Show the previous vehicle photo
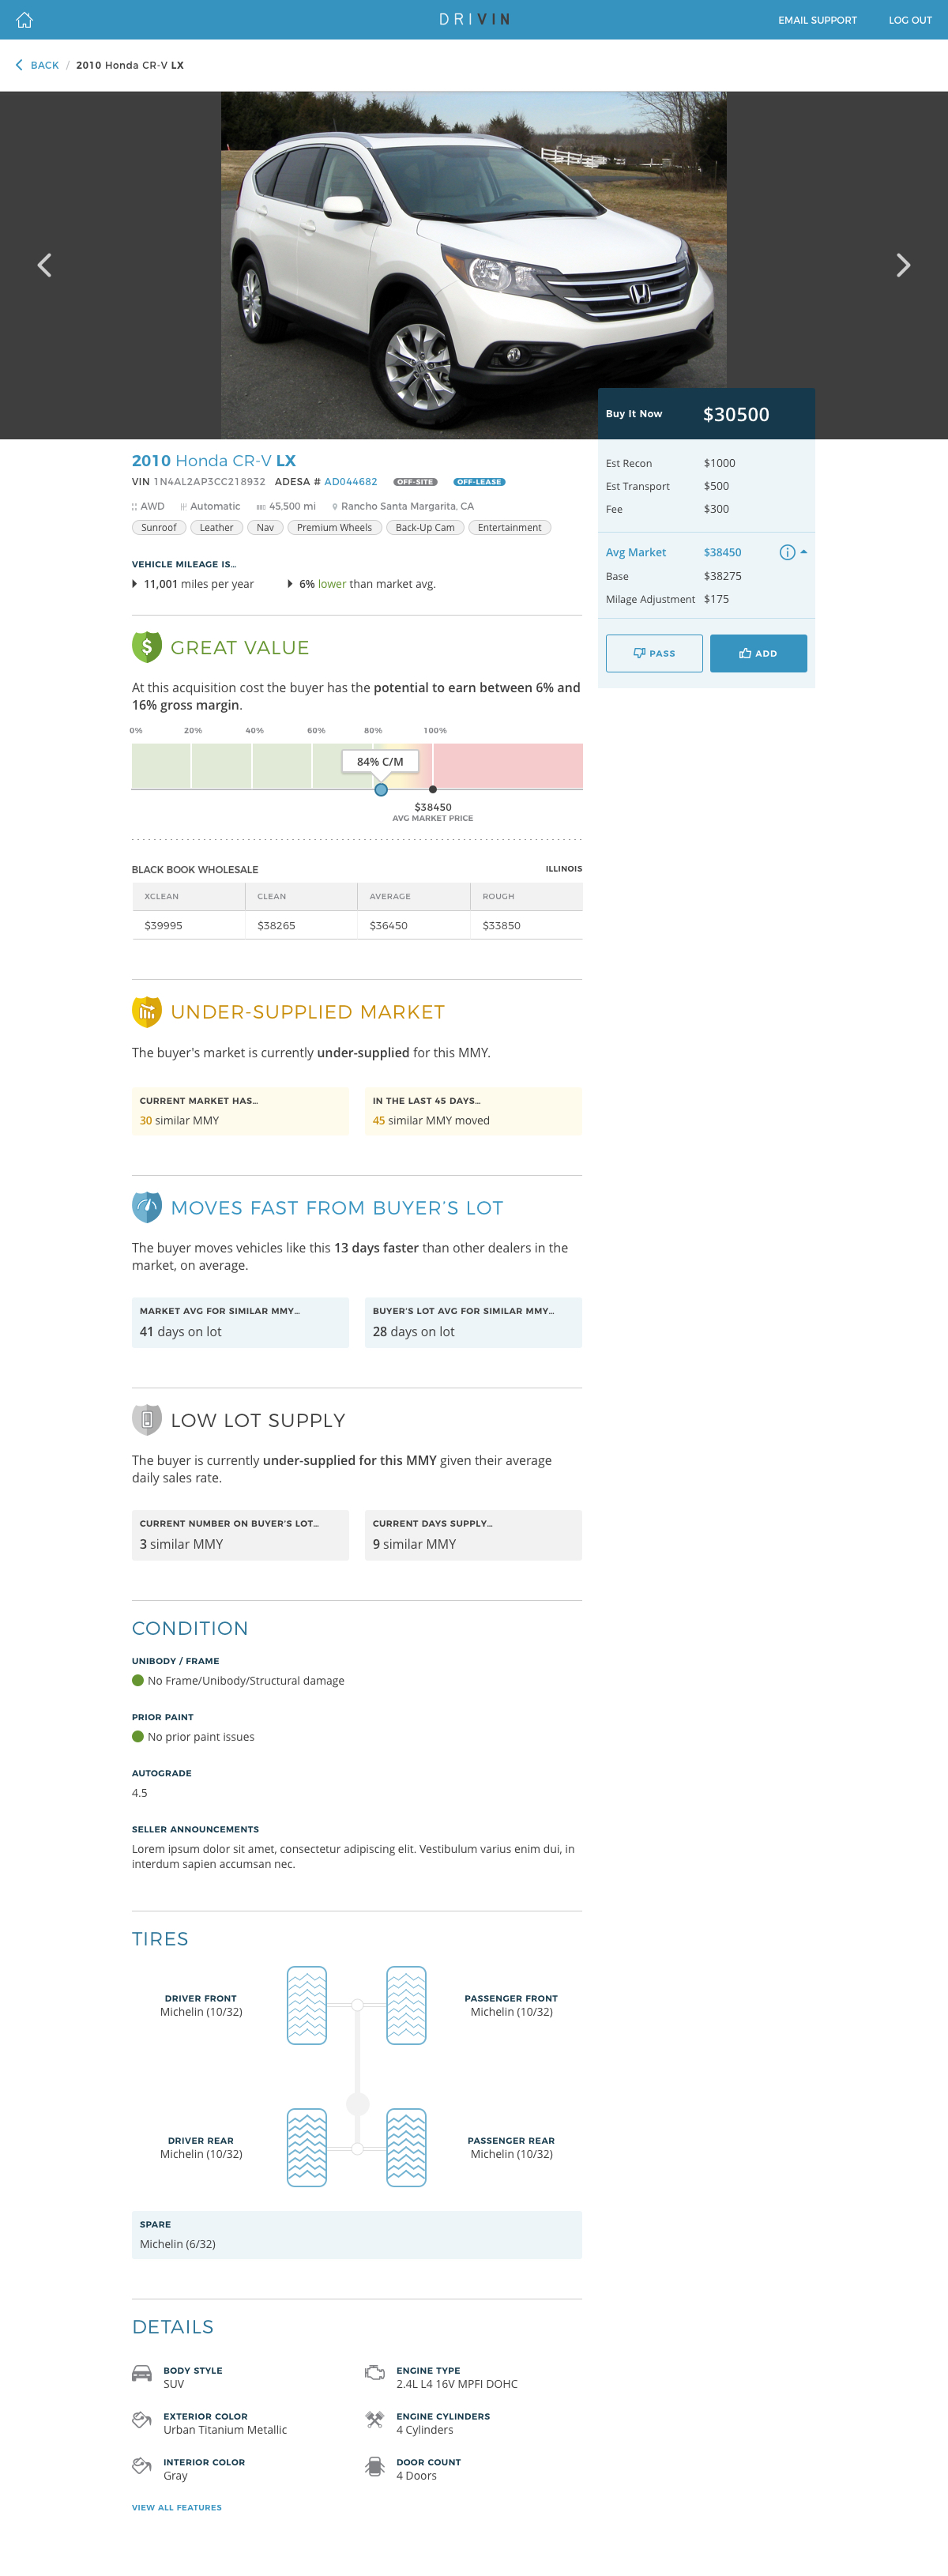Viewport: 948px width, 2576px height. pyautogui.click(x=44, y=265)
